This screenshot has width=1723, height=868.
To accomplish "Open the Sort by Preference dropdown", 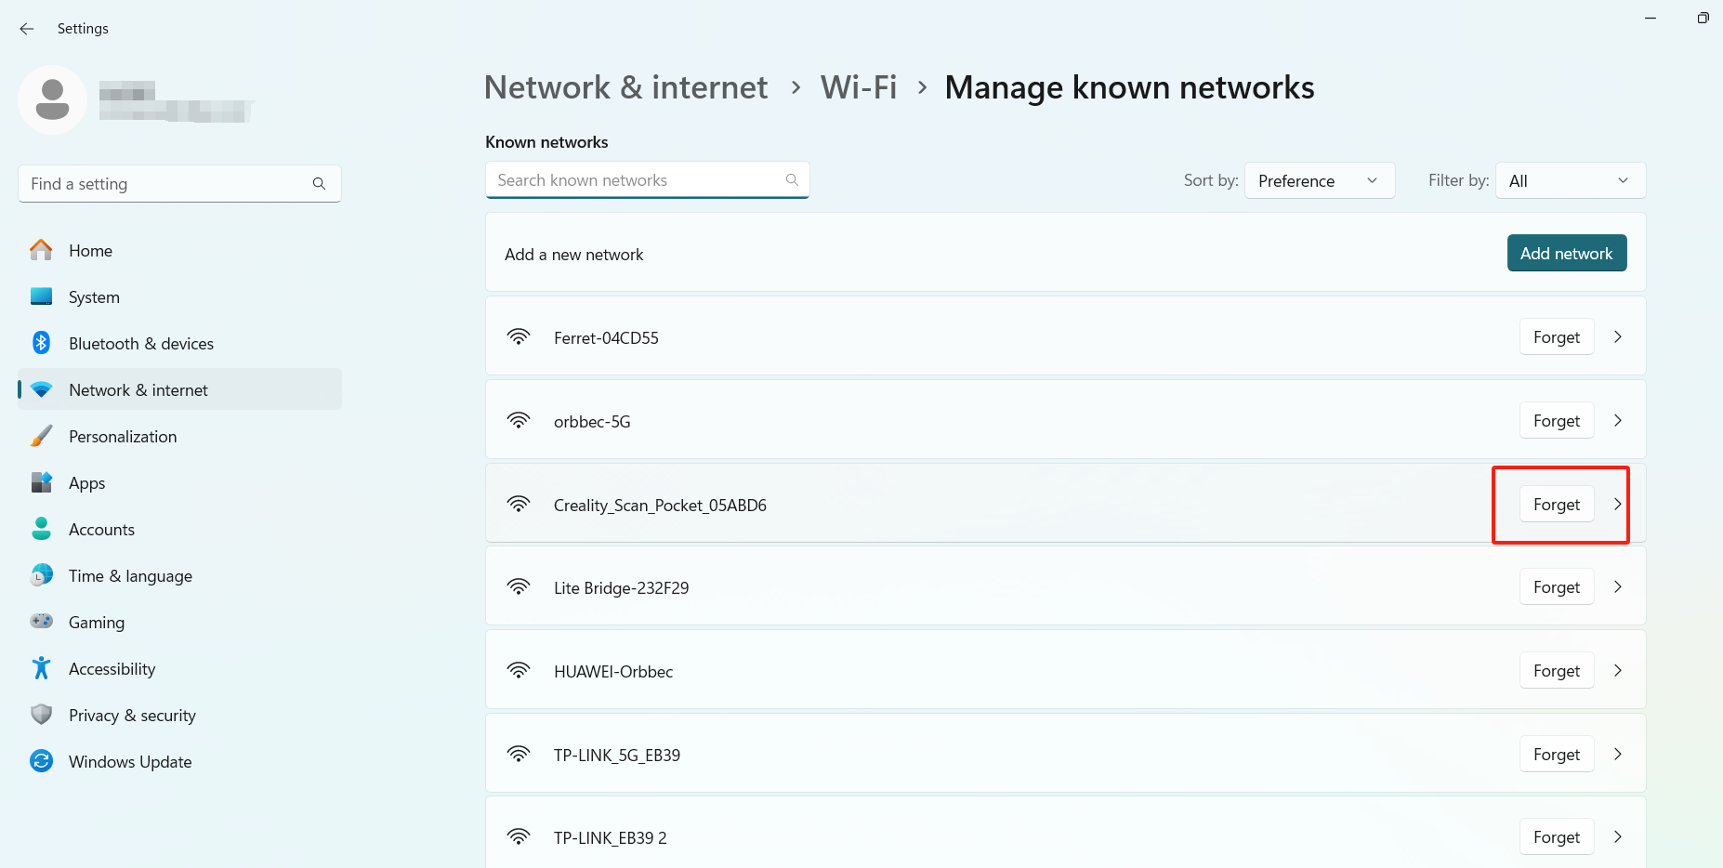I will [x=1319, y=180].
